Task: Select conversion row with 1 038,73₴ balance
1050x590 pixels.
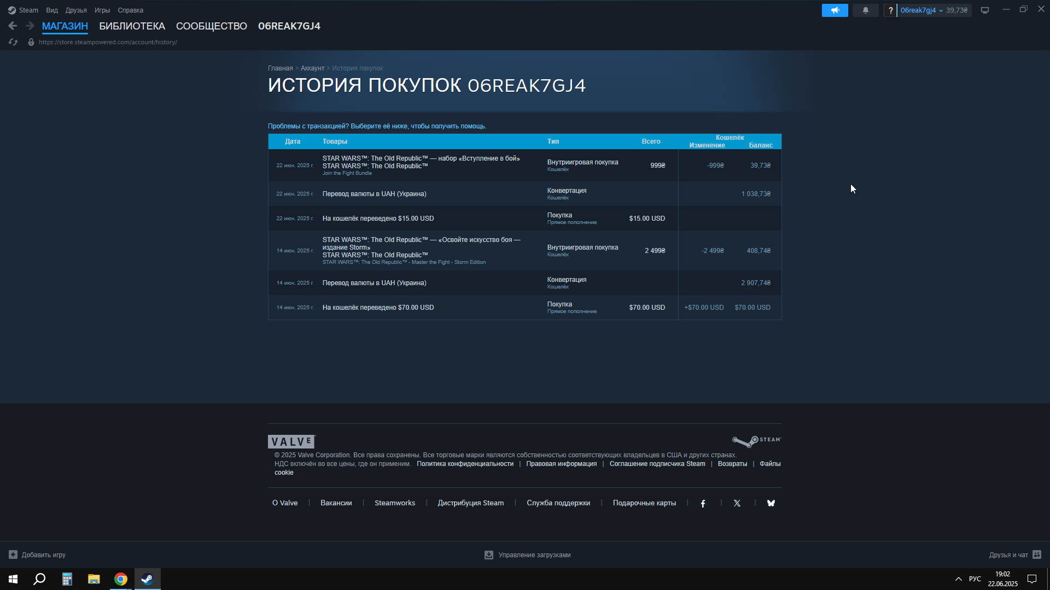Action: tap(524, 194)
